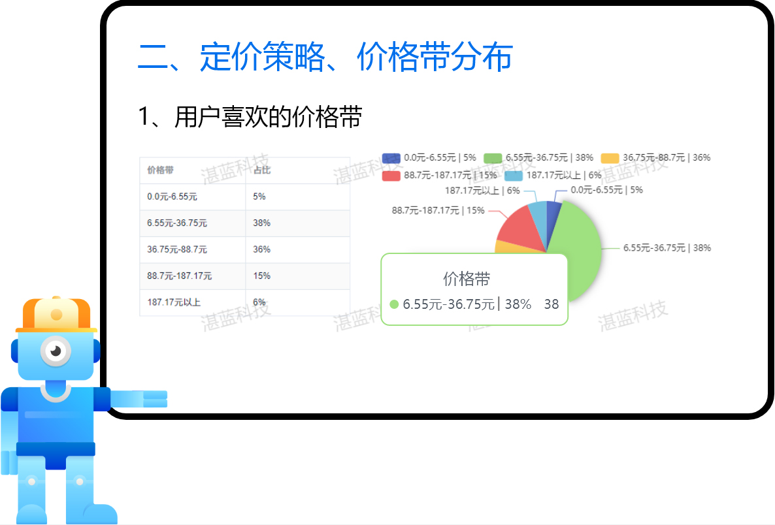Click the robot mascot's eye

point(56,351)
